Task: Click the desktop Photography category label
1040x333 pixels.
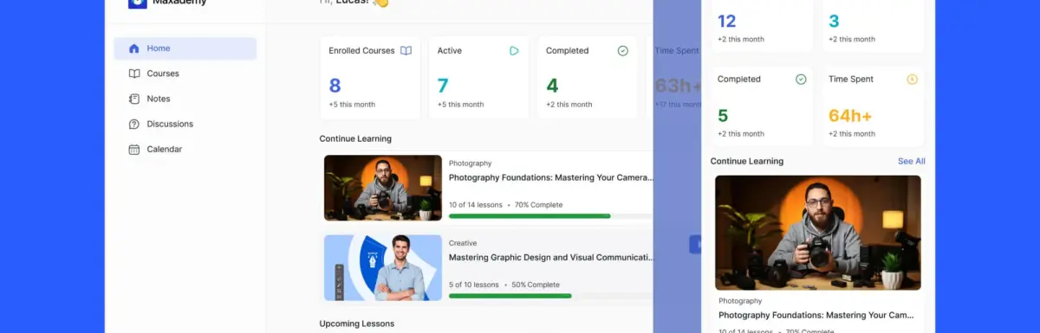Action: click(471, 163)
